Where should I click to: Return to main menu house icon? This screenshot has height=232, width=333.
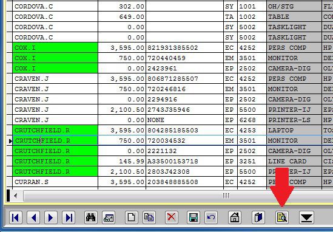[x=235, y=217]
